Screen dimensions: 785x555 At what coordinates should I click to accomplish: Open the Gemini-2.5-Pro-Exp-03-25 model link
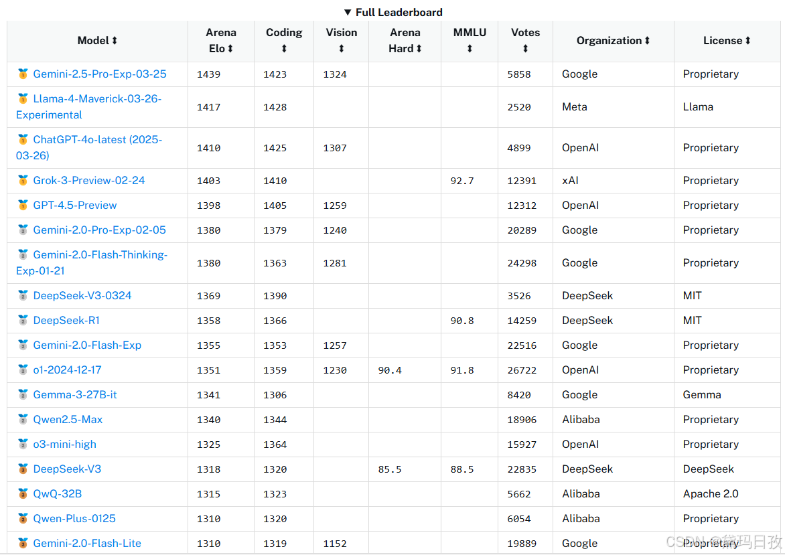(x=100, y=74)
